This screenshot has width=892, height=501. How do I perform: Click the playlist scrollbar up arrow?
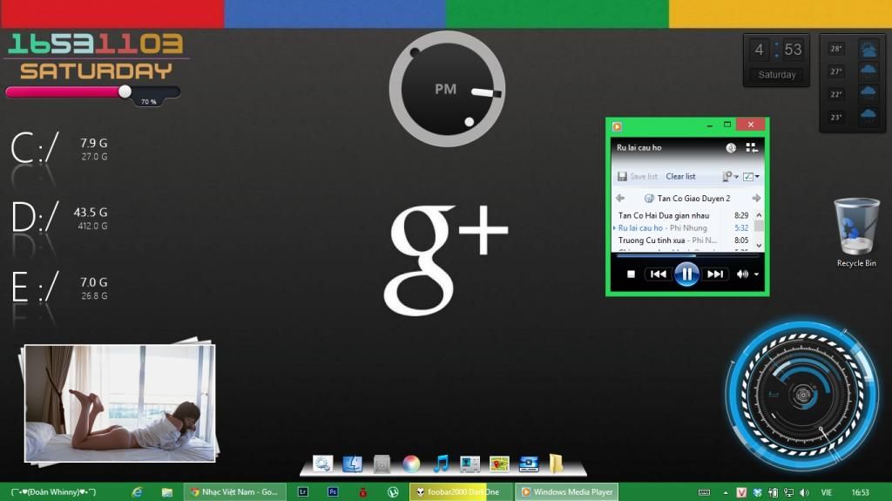759,215
